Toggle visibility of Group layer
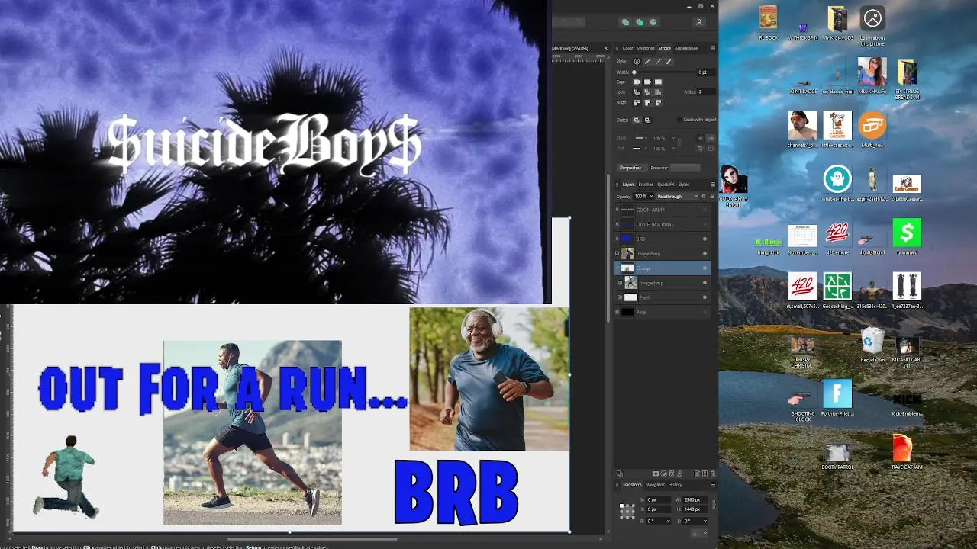Viewport: 977px width, 549px height. point(705,268)
